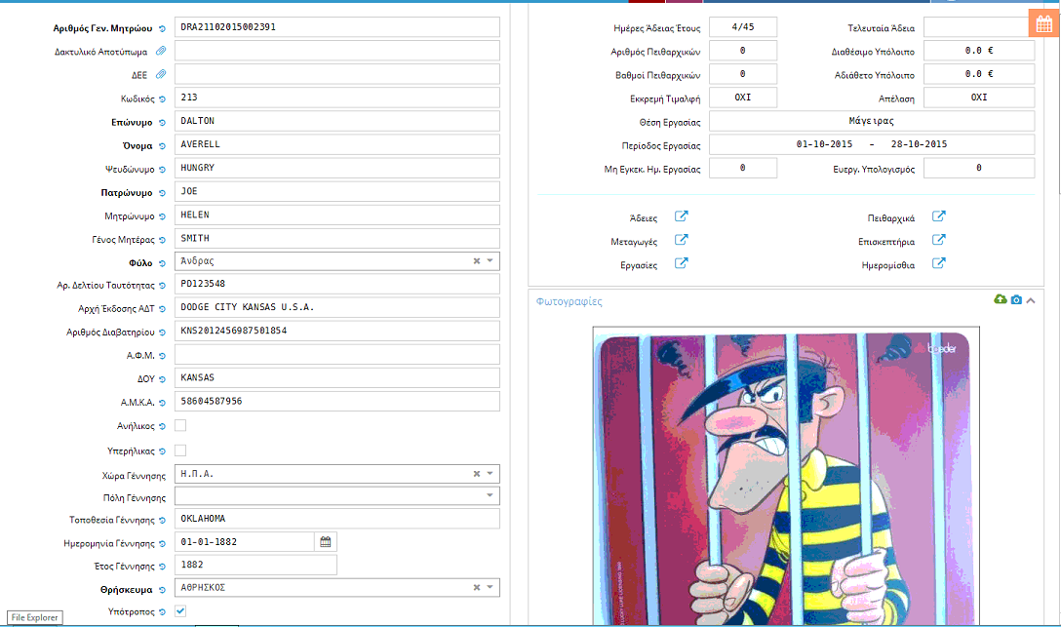1061x627 pixels.
Task: Click paperclip icon next to Δακτυλικό Αποτύπωμα
Action: pyautogui.click(x=161, y=51)
